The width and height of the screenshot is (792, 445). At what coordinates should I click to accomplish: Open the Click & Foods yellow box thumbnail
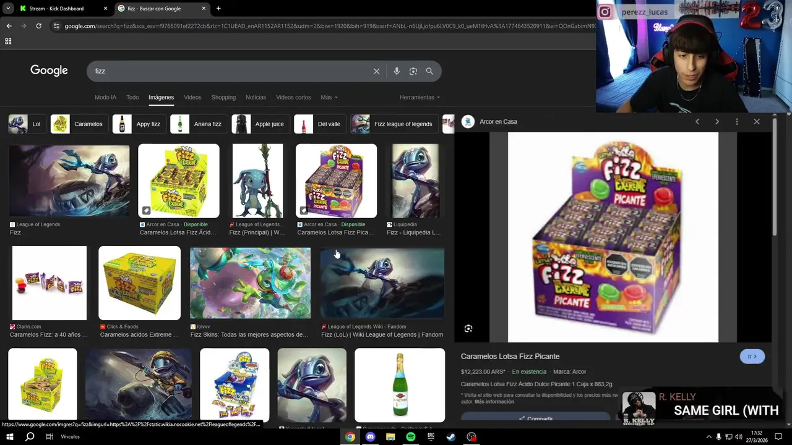(139, 283)
